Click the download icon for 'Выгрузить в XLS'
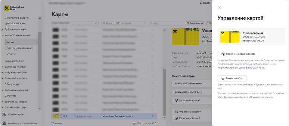The width and height of the screenshot is (289, 126). (135, 123)
